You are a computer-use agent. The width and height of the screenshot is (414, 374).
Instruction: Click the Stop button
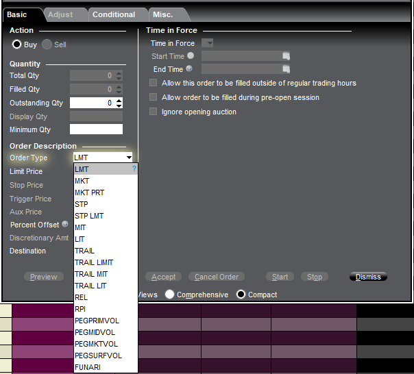[315, 277]
